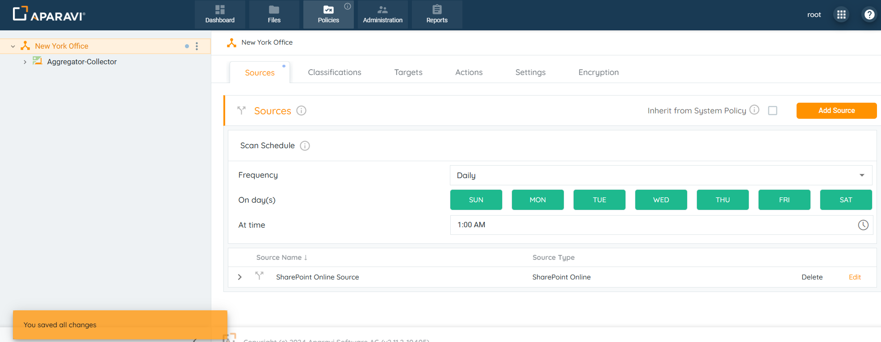
Task: Enable Inherit from System Policy checkbox
Action: tap(772, 111)
